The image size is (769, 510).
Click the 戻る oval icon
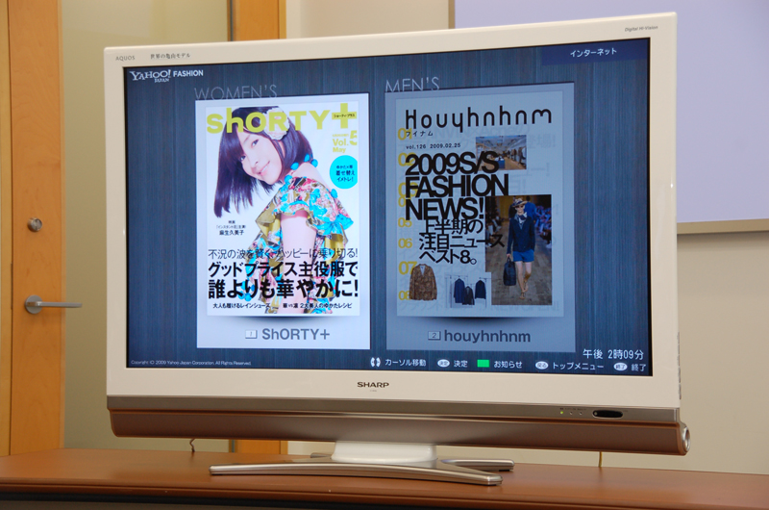541,366
